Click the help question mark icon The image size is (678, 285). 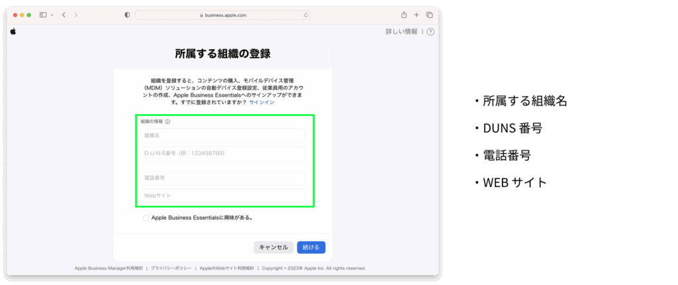[430, 32]
